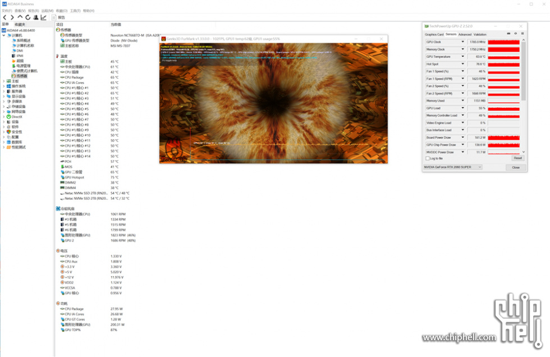
Task: Open the Memory Clock sensor dropdown
Action: click(x=462, y=49)
